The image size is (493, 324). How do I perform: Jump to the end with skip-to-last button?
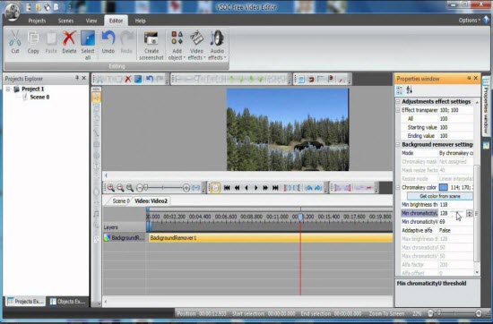point(275,188)
